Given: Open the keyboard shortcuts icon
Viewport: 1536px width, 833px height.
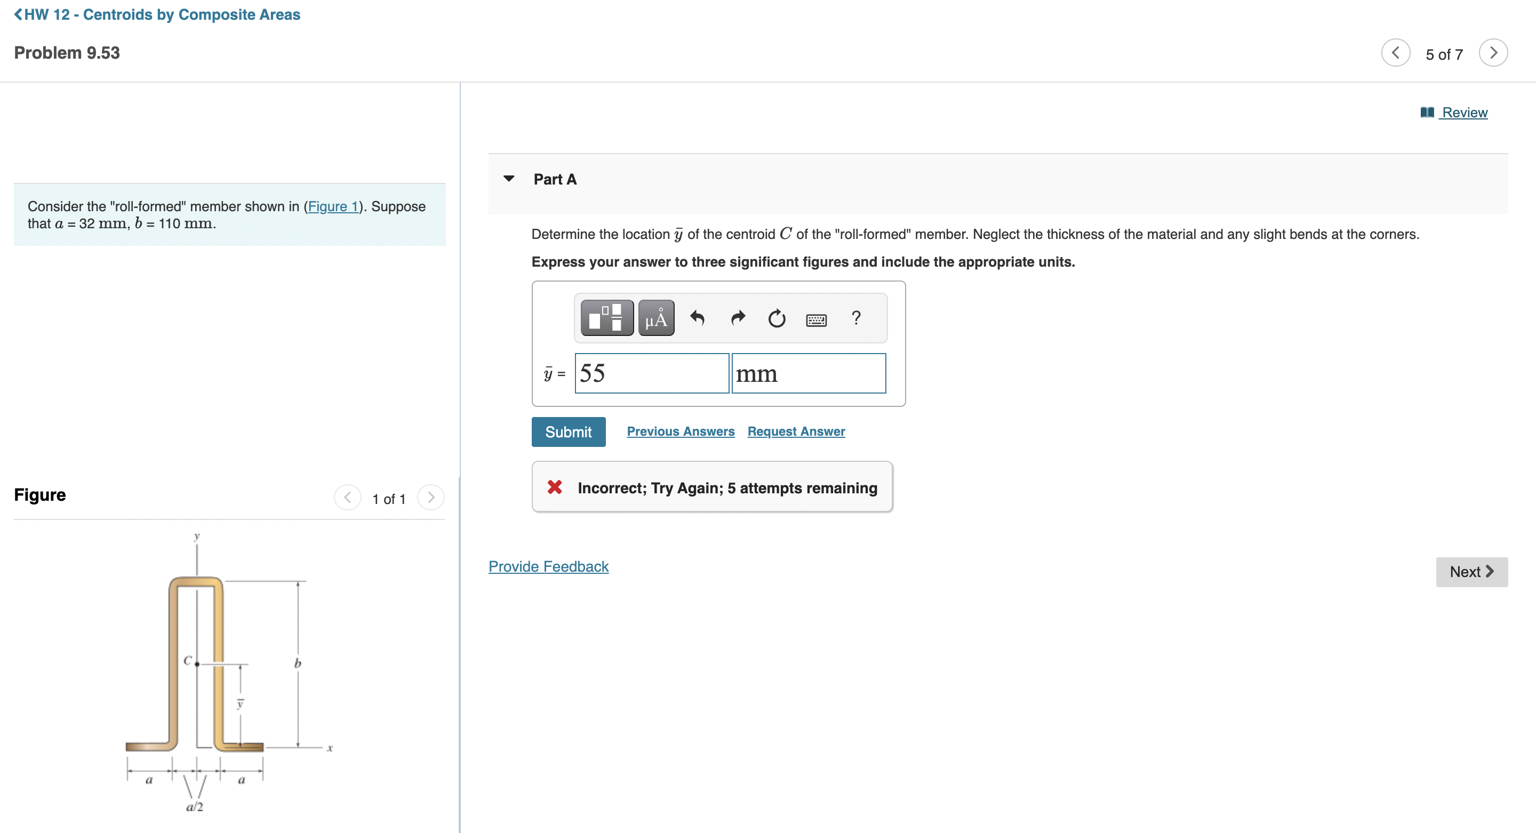Looking at the screenshot, I should (x=815, y=320).
